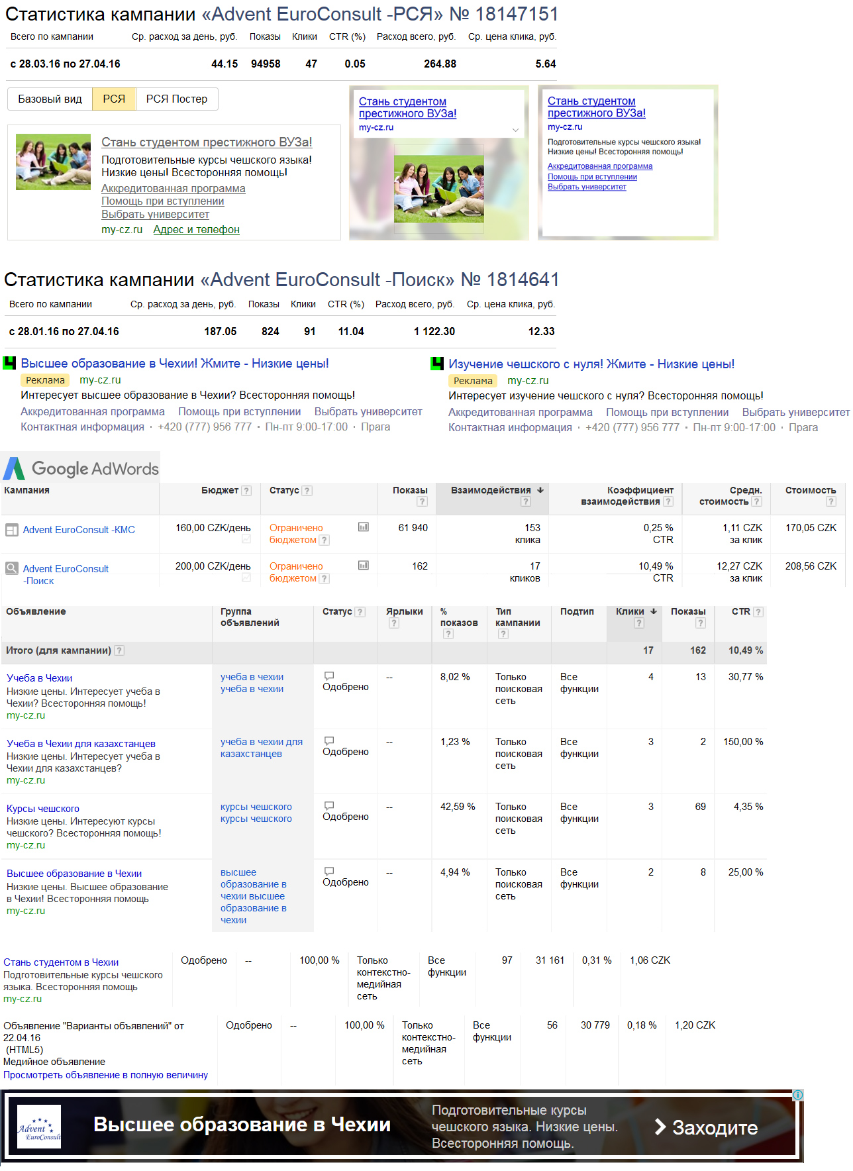853x1171 pixels.
Task: Click help icon under Стоимость header
Action: (x=831, y=502)
